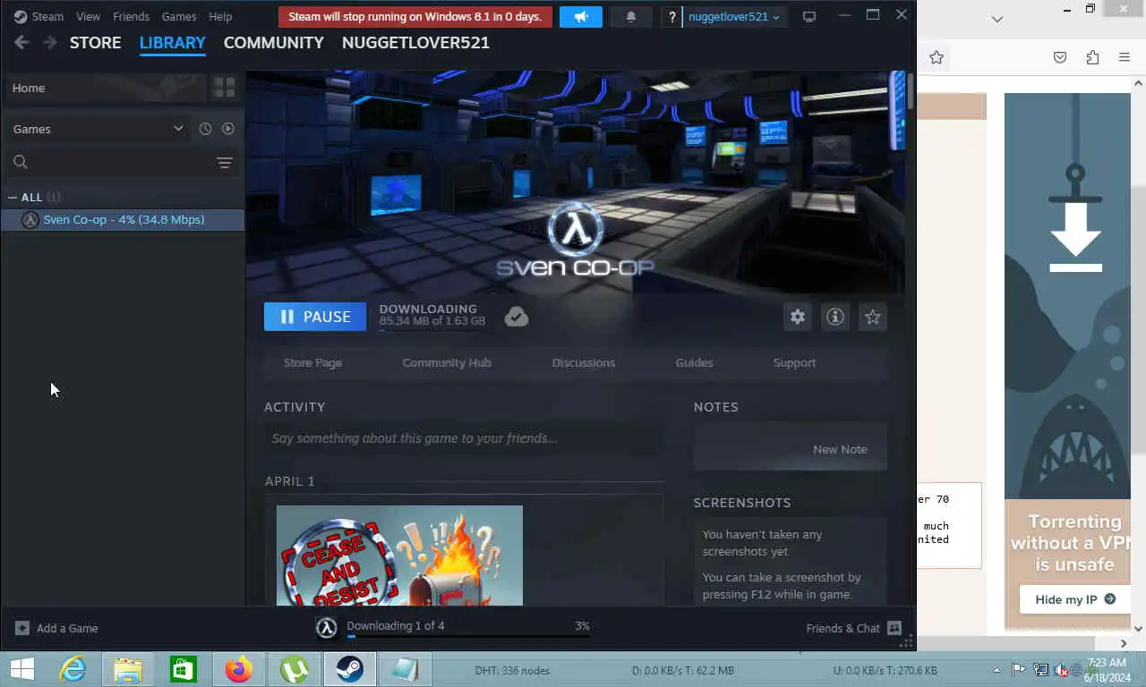Screen dimensions: 1146x687
Task: Open Internet Explorer from taskbar
Action: (73, 669)
